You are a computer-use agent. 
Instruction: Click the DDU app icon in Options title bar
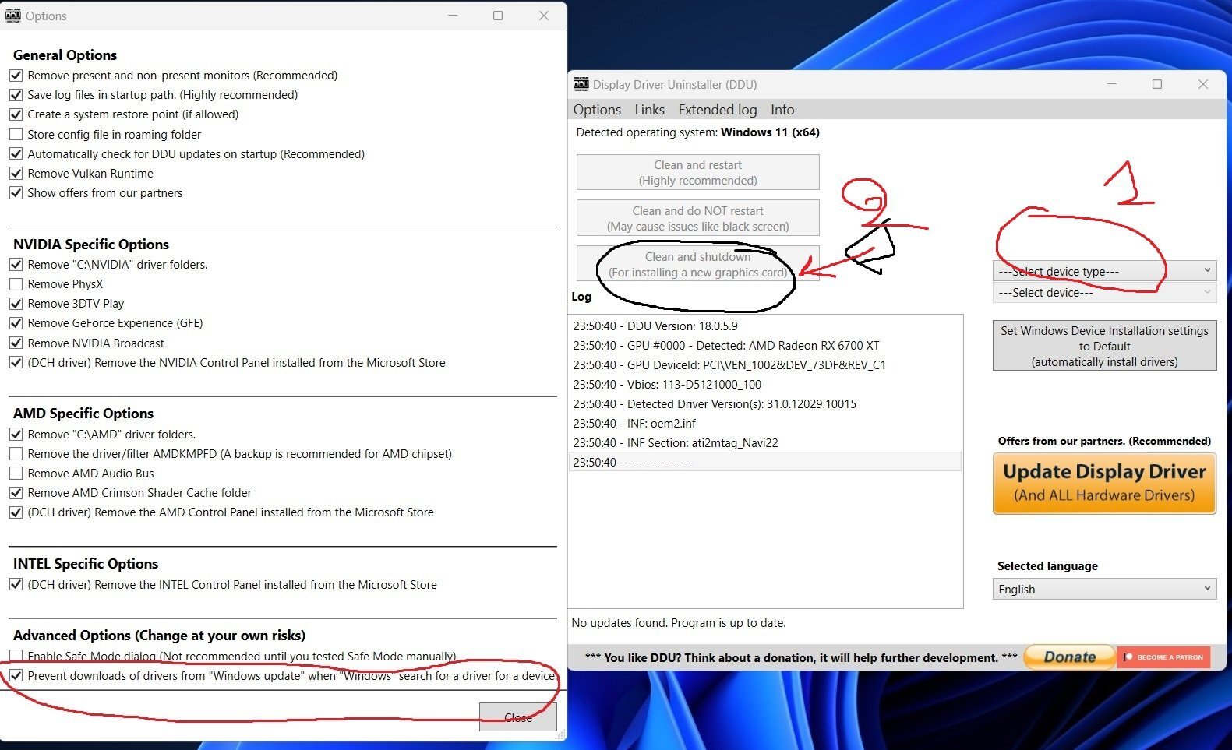(13, 16)
